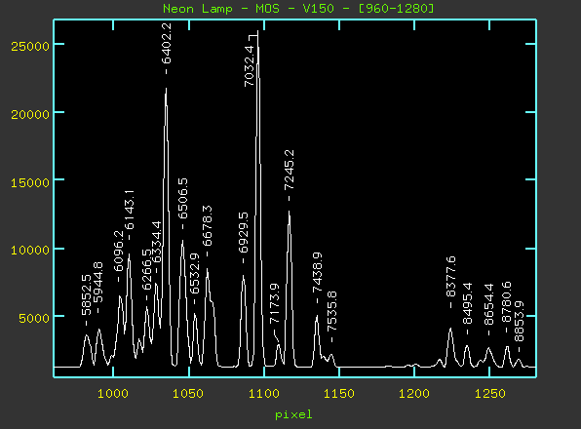Viewport: 581px width, 429px height.
Task: Click the 7438.9 wavelength label
Action: [317, 273]
